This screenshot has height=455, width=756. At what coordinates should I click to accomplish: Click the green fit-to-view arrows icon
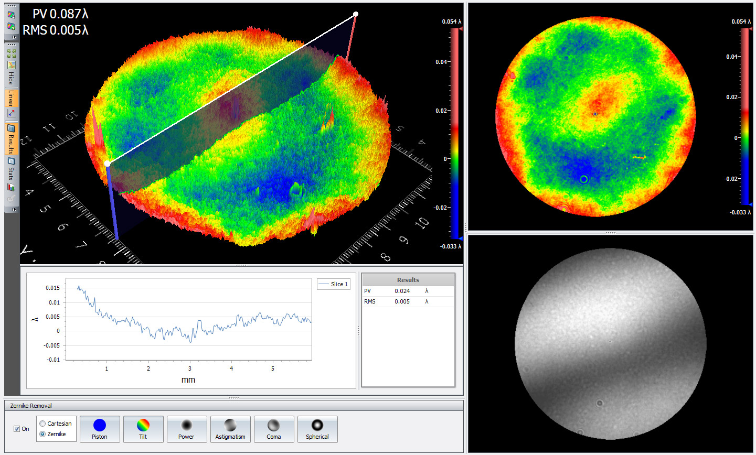(10, 53)
